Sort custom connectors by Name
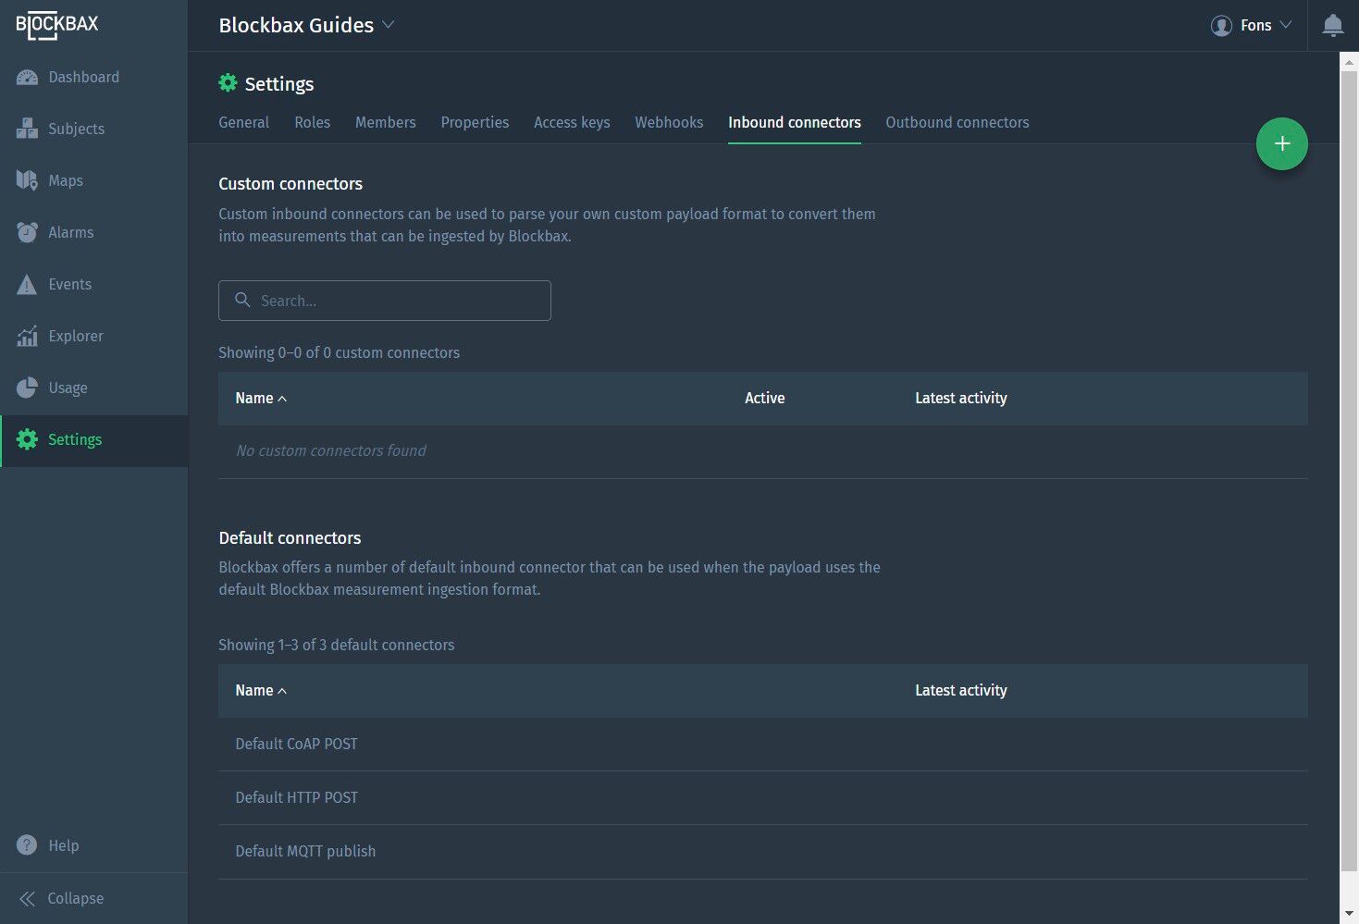The width and height of the screenshot is (1359, 924). click(261, 399)
